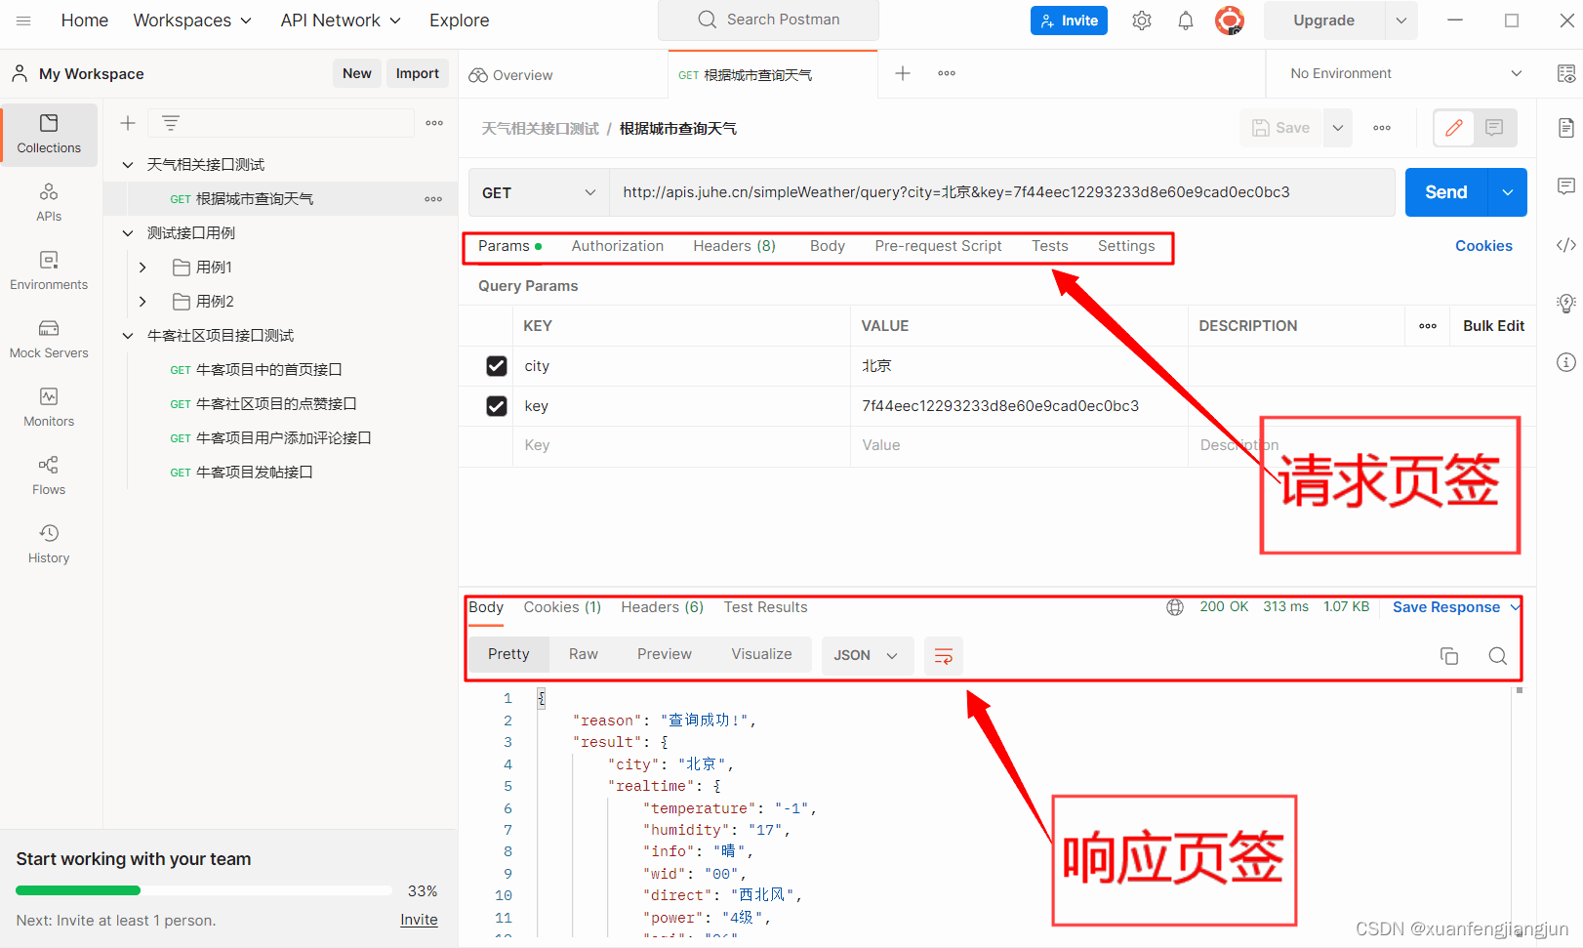
Task: Open code snippet icon in right sidebar
Action: tap(1566, 245)
